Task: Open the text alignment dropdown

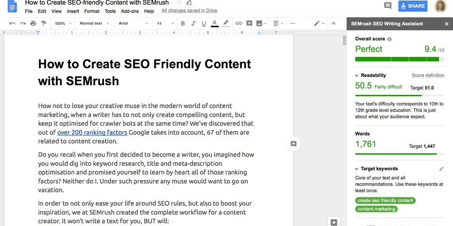Action: pos(278,23)
